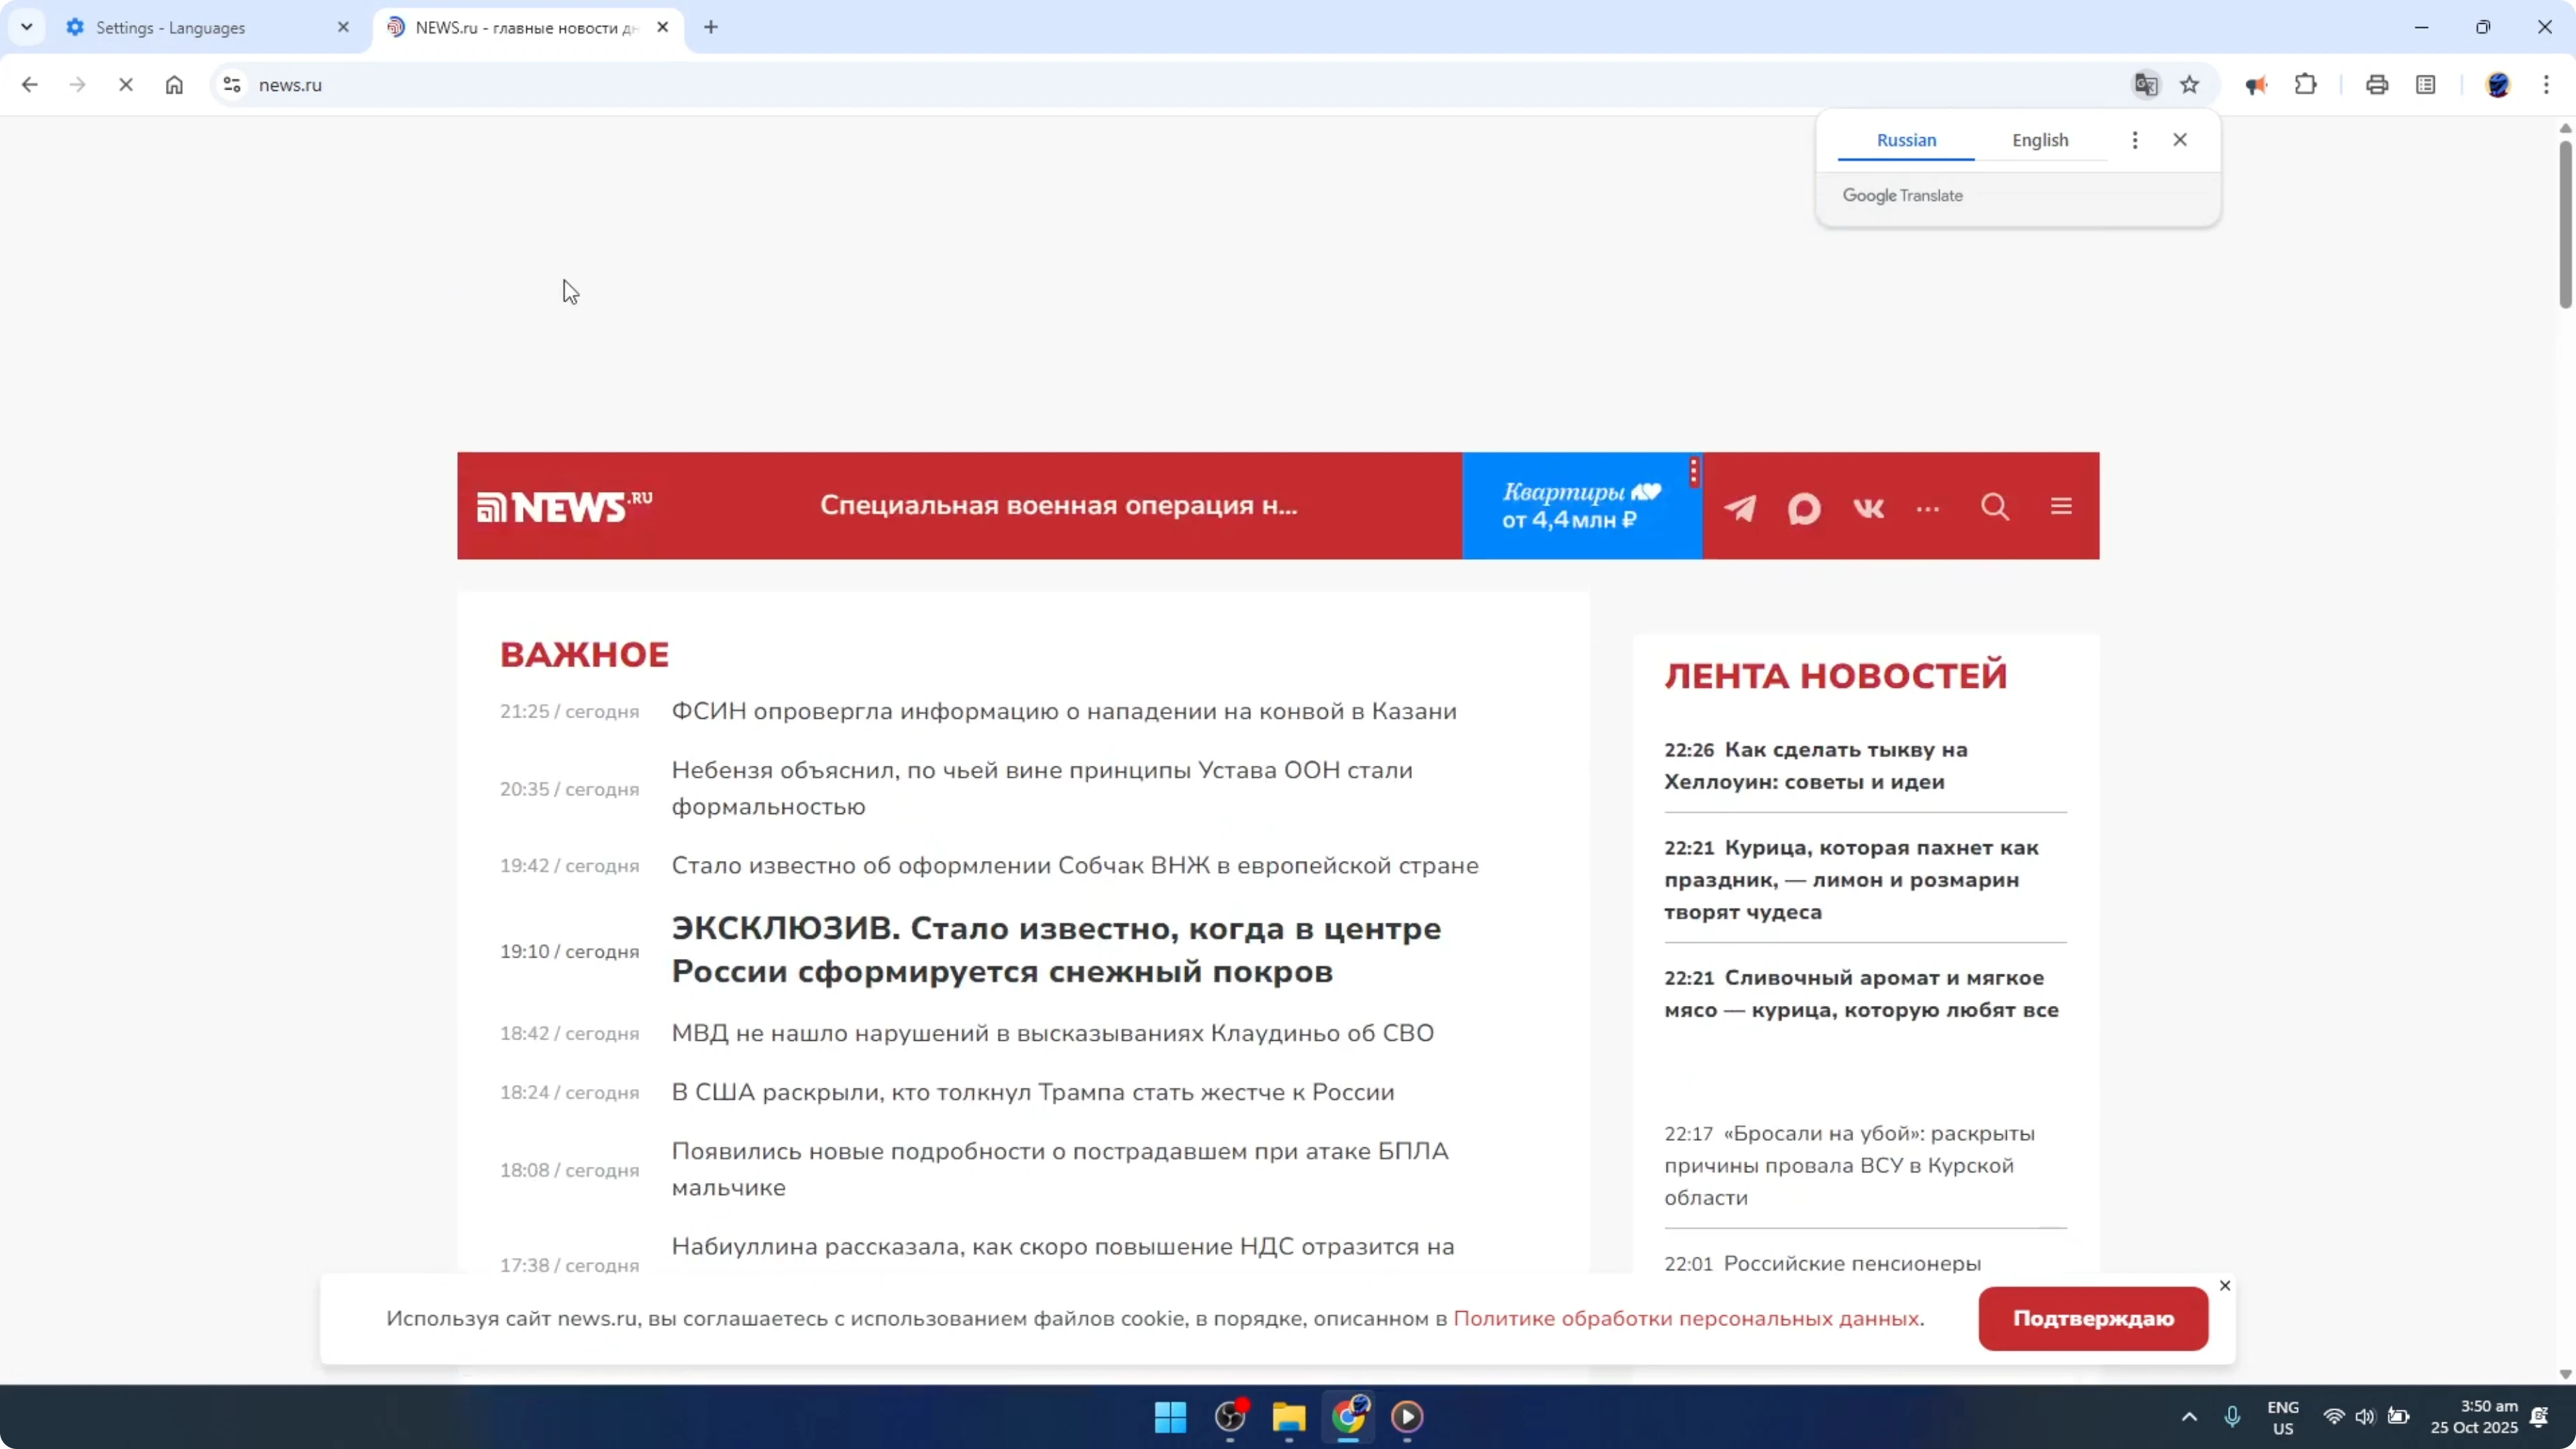Select English in the Translate popup
The width and height of the screenshot is (2576, 1449).
pos(2041,140)
